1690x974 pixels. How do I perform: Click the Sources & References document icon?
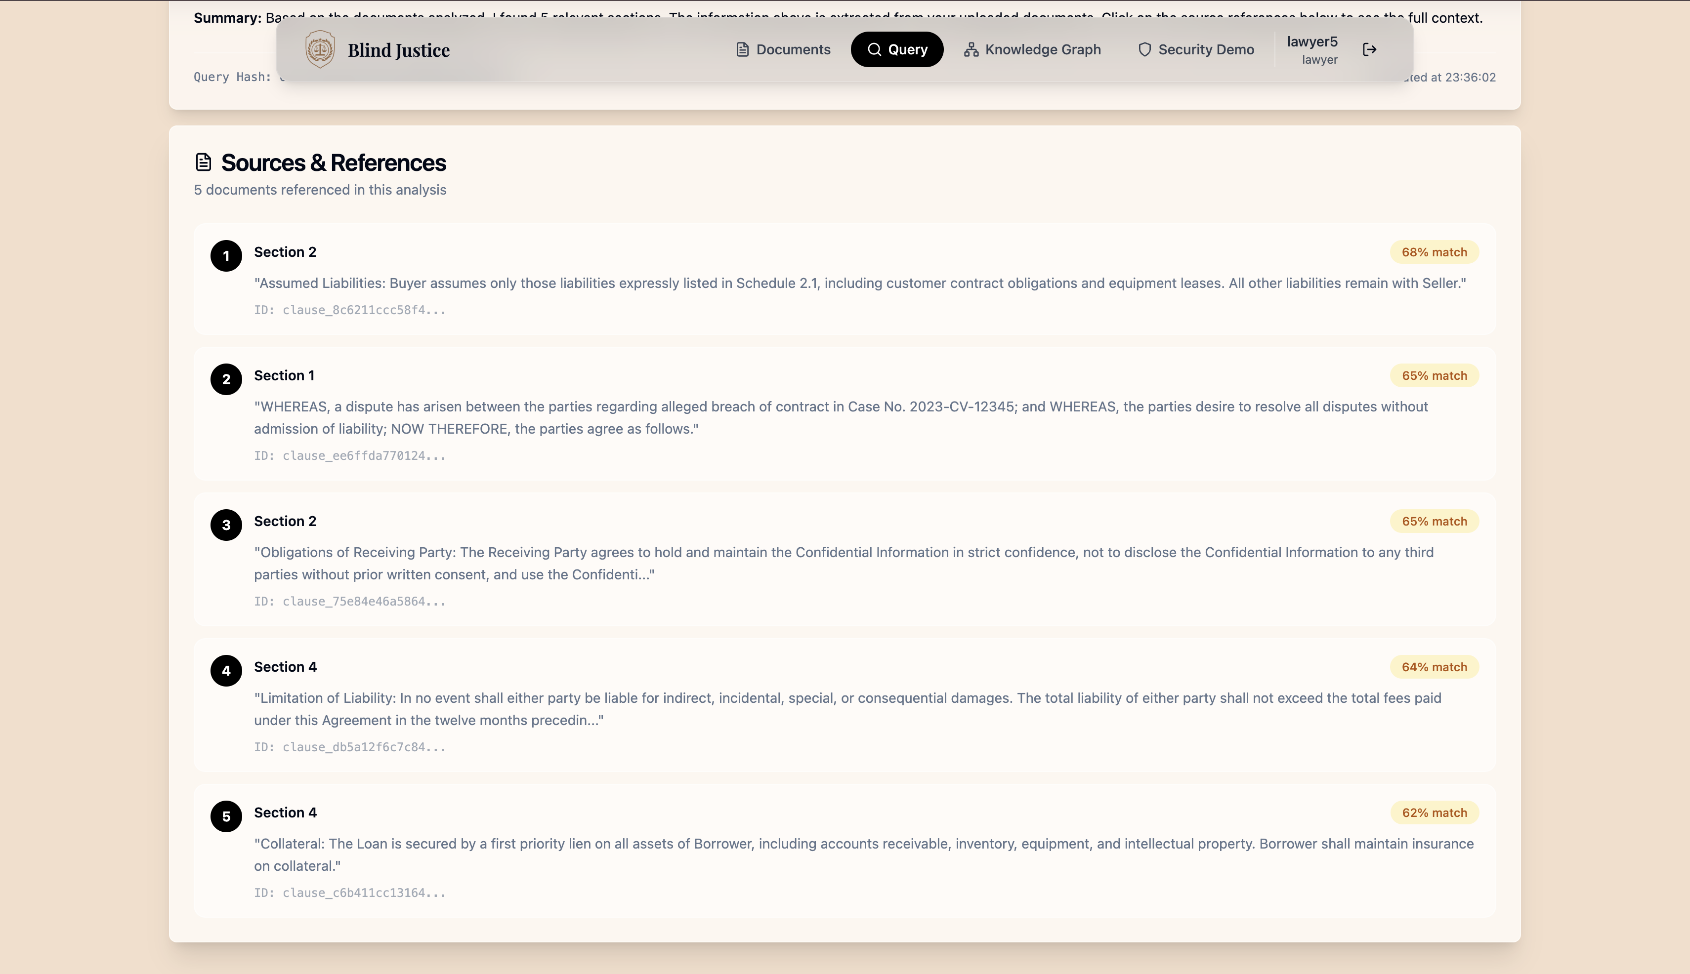(x=204, y=162)
